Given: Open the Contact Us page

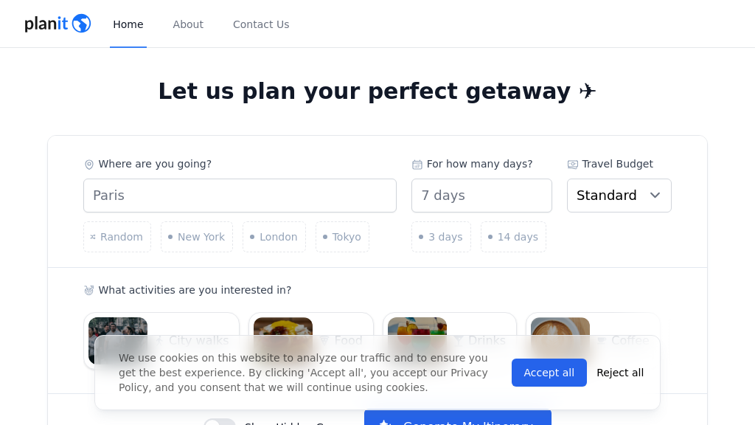Looking at the screenshot, I should [x=261, y=24].
